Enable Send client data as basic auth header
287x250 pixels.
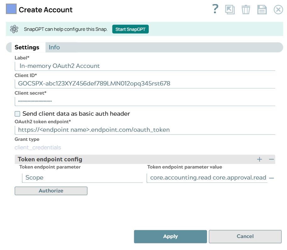click(x=18, y=114)
